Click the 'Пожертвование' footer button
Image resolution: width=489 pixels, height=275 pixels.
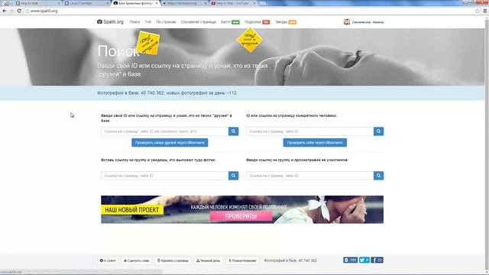click(242, 260)
